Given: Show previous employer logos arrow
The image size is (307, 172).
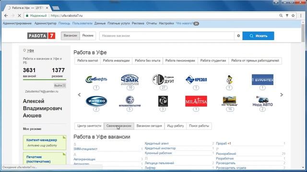Looking at the screenshot, I should pos(79,95).
